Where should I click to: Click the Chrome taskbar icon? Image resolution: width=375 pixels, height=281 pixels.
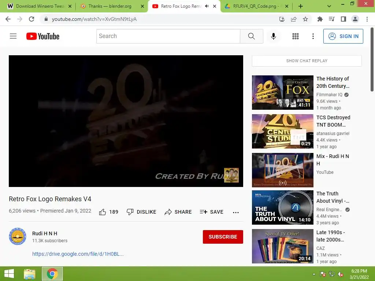point(52,274)
